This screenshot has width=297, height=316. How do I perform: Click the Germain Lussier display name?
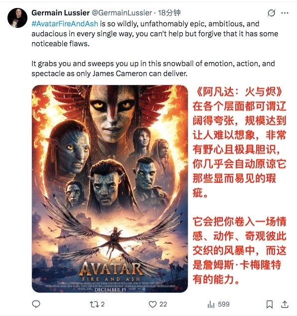[60, 13]
